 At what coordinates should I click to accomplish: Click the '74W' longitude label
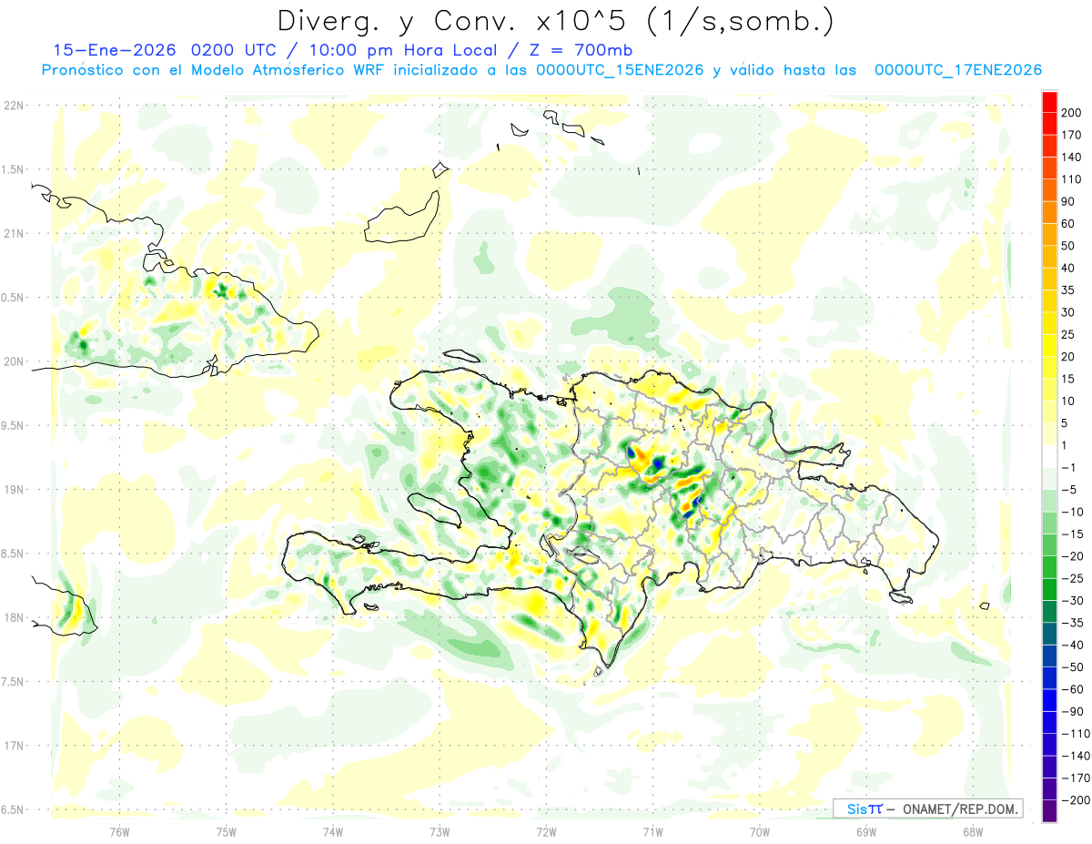(332, 831)
